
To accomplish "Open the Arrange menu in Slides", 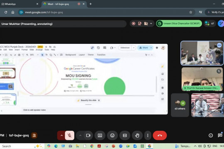I will click(39, 50).
